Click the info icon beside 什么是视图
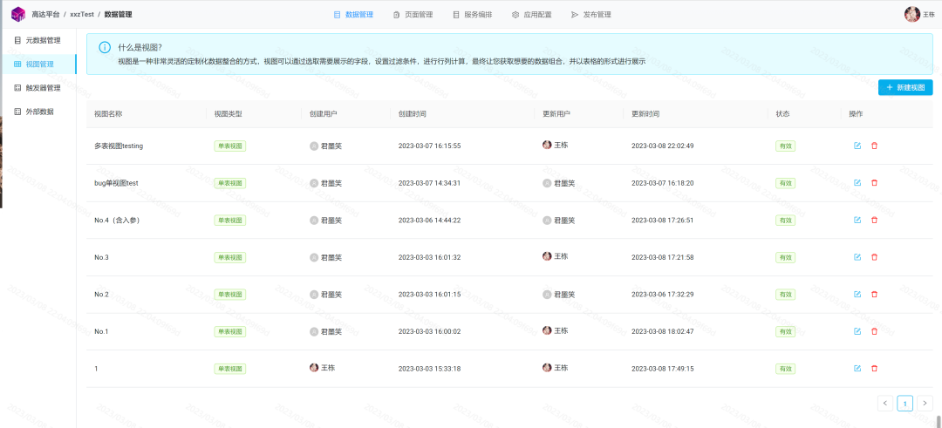The image size is (942, 428). point(105,47)
